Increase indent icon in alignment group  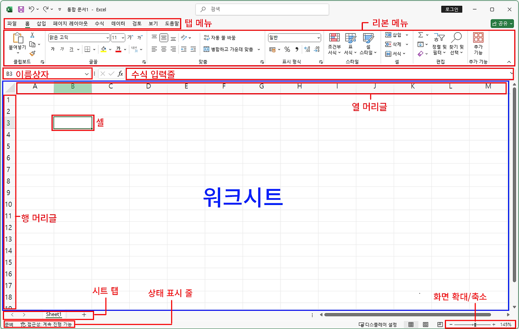193,49
